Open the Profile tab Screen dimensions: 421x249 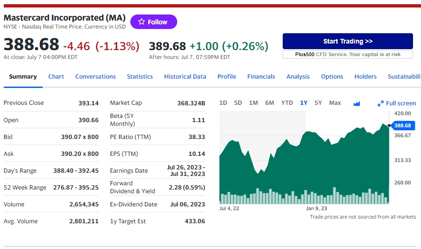pyautogui.click(x=226, y=77)
